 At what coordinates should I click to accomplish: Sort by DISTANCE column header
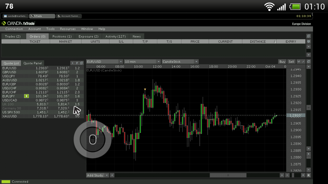pyautogui.click(x=259, y=41)
